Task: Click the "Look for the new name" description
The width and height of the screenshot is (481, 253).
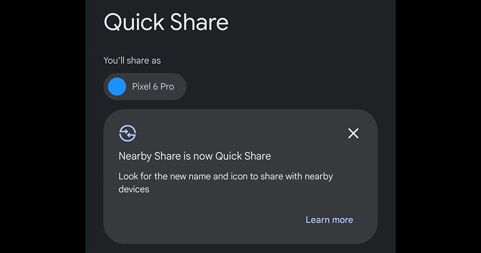Action: point(226,182)
